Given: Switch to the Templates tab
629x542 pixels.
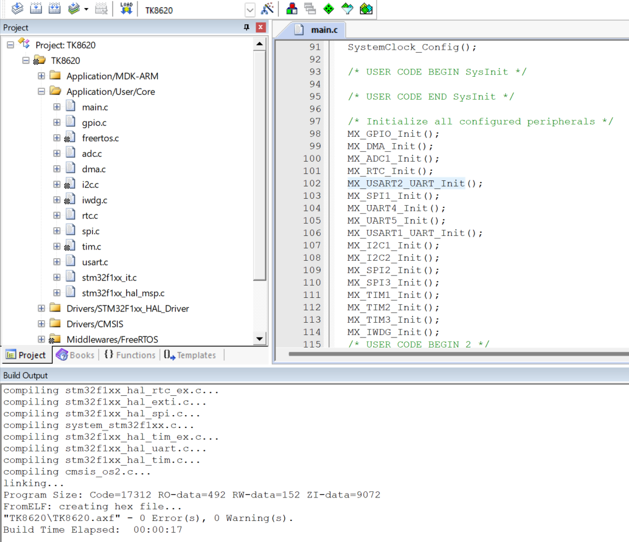Looking at the screenshot, I should [x=190, y=355].
